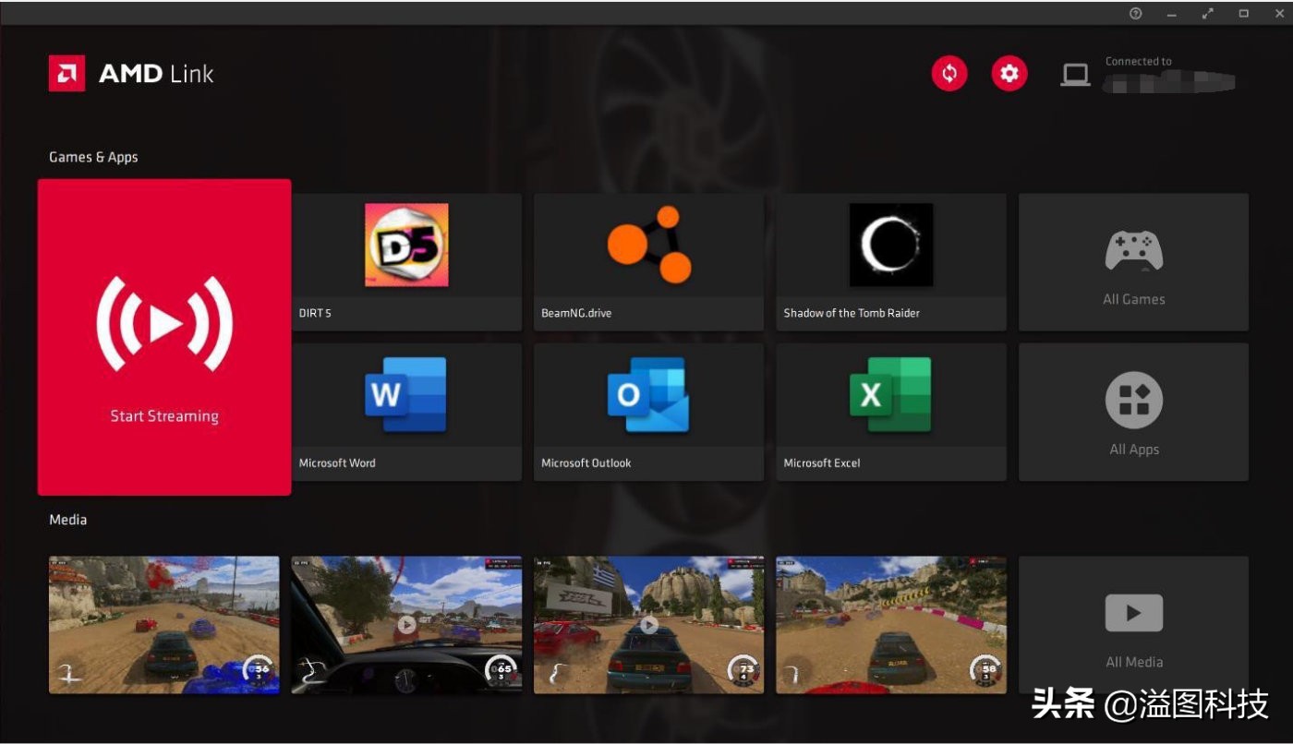Open All Media via the play icon
Viewport: 1293px width, 744px height.
[x=1134, y=612]
